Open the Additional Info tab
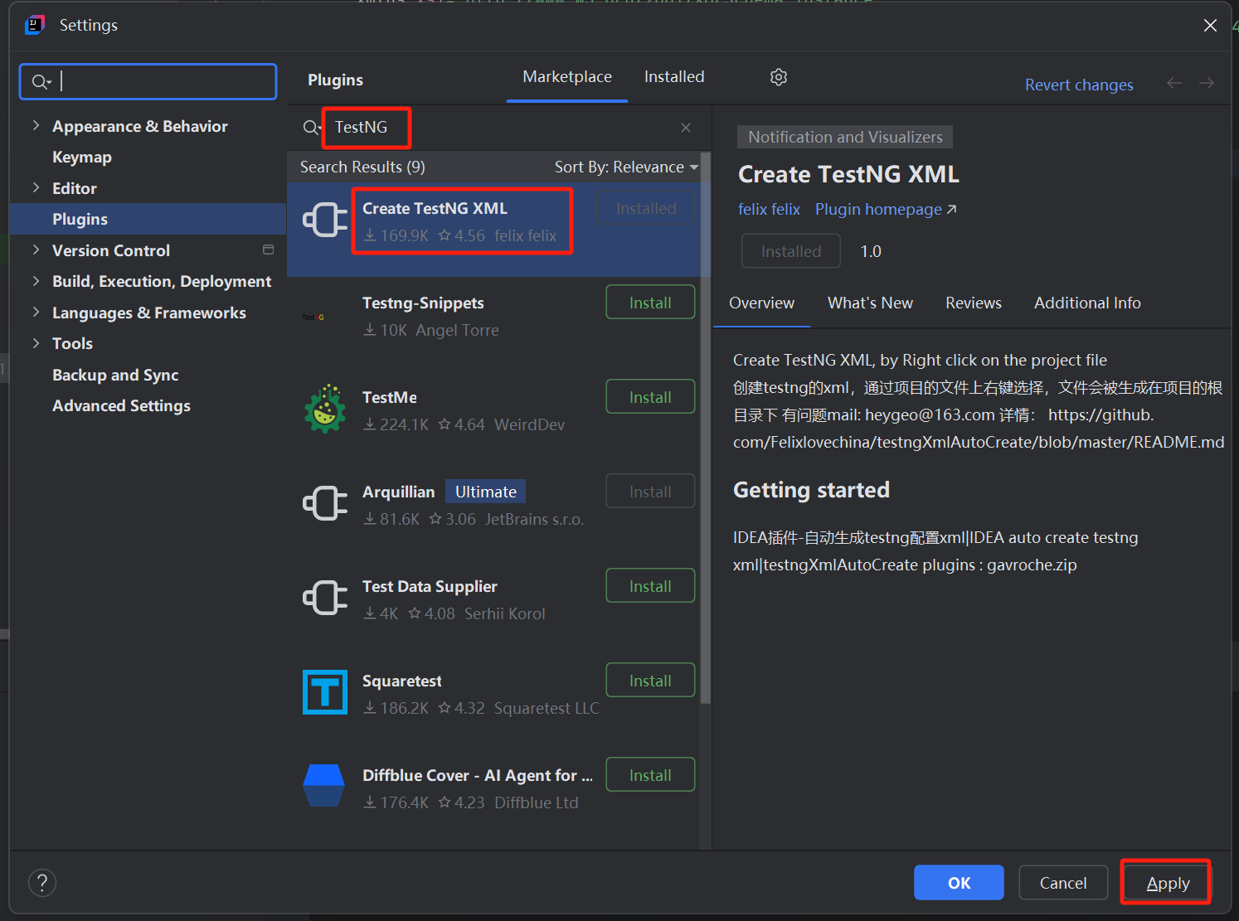This screenshot has width=1239, height=921. 1087,303
